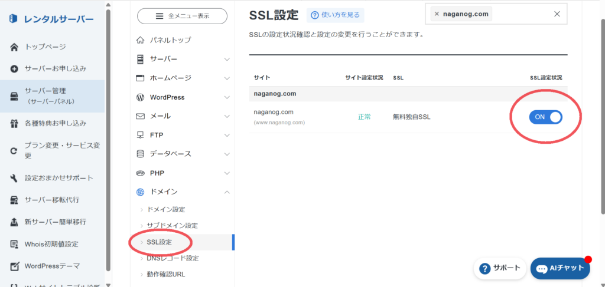Click the monitor icon beside FTP

pyautogui.click(x=141, y=135)
